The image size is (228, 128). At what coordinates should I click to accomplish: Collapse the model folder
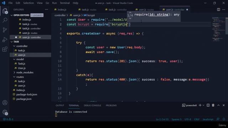(x=14, y=59)
